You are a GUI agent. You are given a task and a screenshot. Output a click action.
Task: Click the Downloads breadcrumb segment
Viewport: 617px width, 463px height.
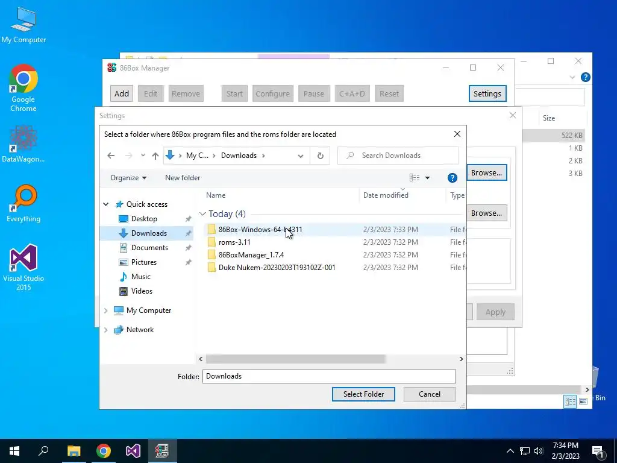click(239, 156)
